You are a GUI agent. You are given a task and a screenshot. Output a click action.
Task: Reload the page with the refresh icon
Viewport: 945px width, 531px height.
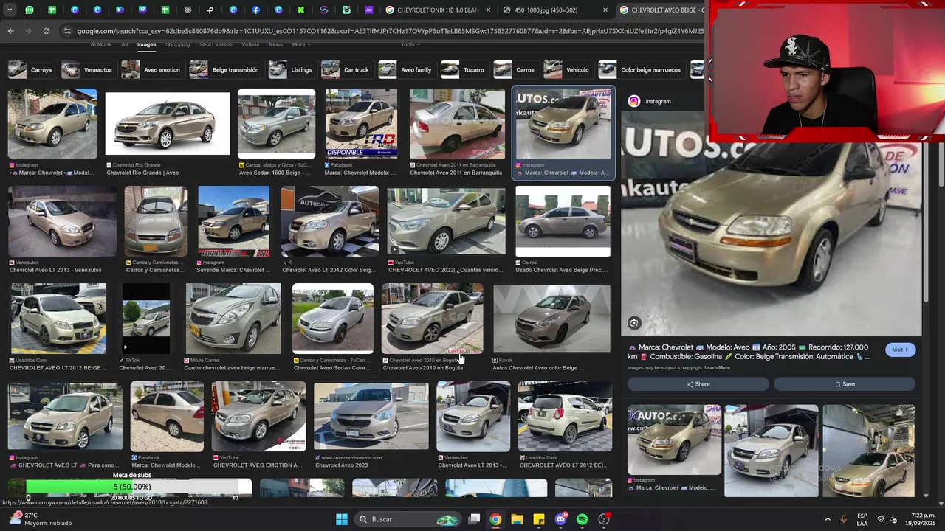46,31
